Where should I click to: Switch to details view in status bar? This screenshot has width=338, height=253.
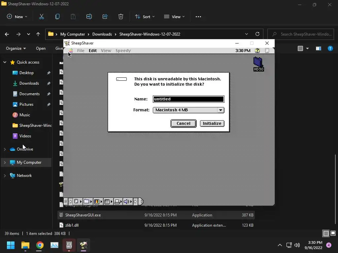tap(326, 234)
